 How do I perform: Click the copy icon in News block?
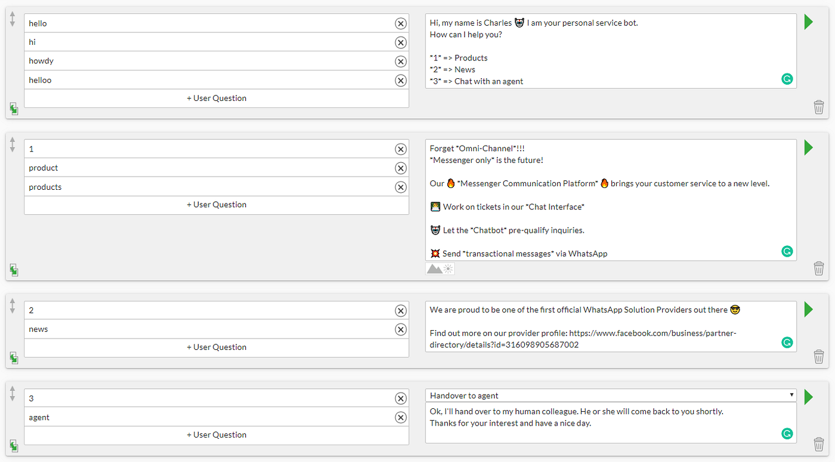coord(14,358)
